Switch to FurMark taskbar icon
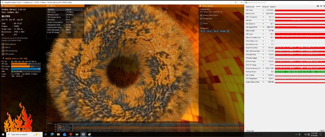 pyautogui.click(x=71, y=134)
